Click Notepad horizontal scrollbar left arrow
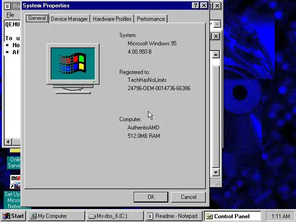296x222 pixels. (8, 142)
